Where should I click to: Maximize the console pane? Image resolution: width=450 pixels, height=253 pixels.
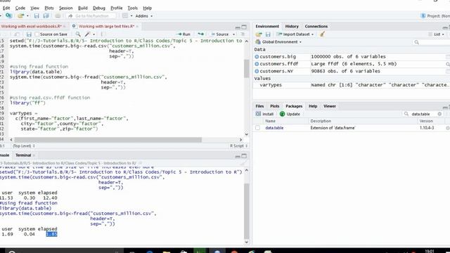click(x=244, y=156)
